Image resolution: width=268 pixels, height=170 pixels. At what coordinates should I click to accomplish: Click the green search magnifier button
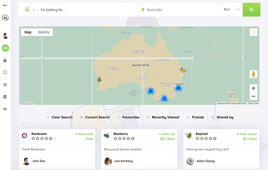(x=251, y=9)
